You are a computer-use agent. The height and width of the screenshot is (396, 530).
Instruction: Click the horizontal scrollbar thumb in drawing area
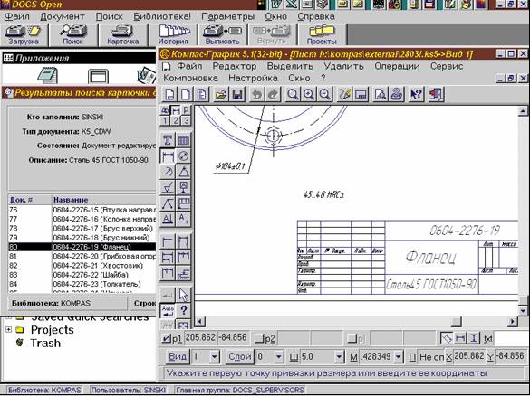[x=457, y=322]
